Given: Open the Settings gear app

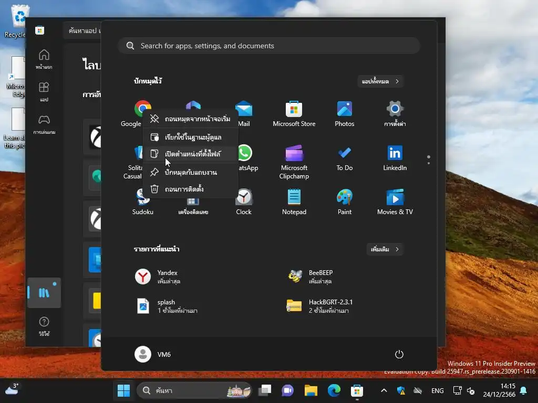Looking at the screenshot, I should [x=395, y=113].
